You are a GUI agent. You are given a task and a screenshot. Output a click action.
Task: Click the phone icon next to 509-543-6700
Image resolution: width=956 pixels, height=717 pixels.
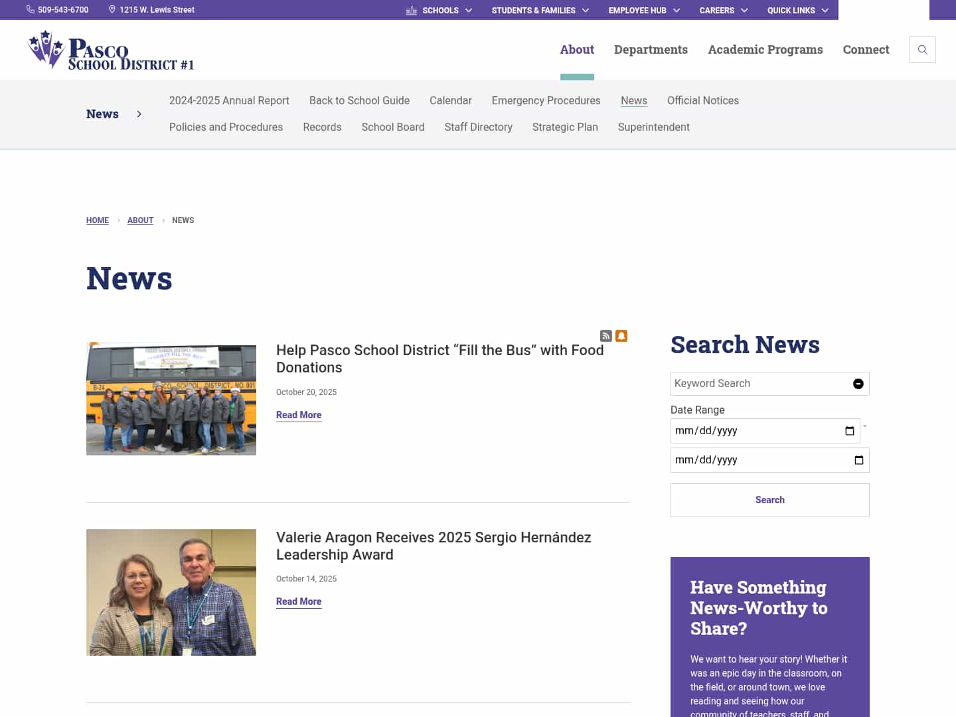[x=30, y=9]
